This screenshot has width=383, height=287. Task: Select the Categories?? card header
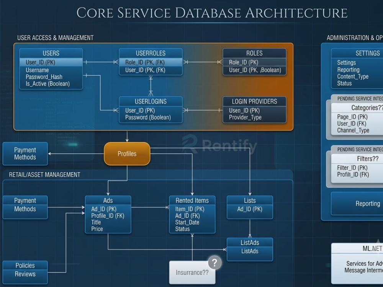(357, 108)
